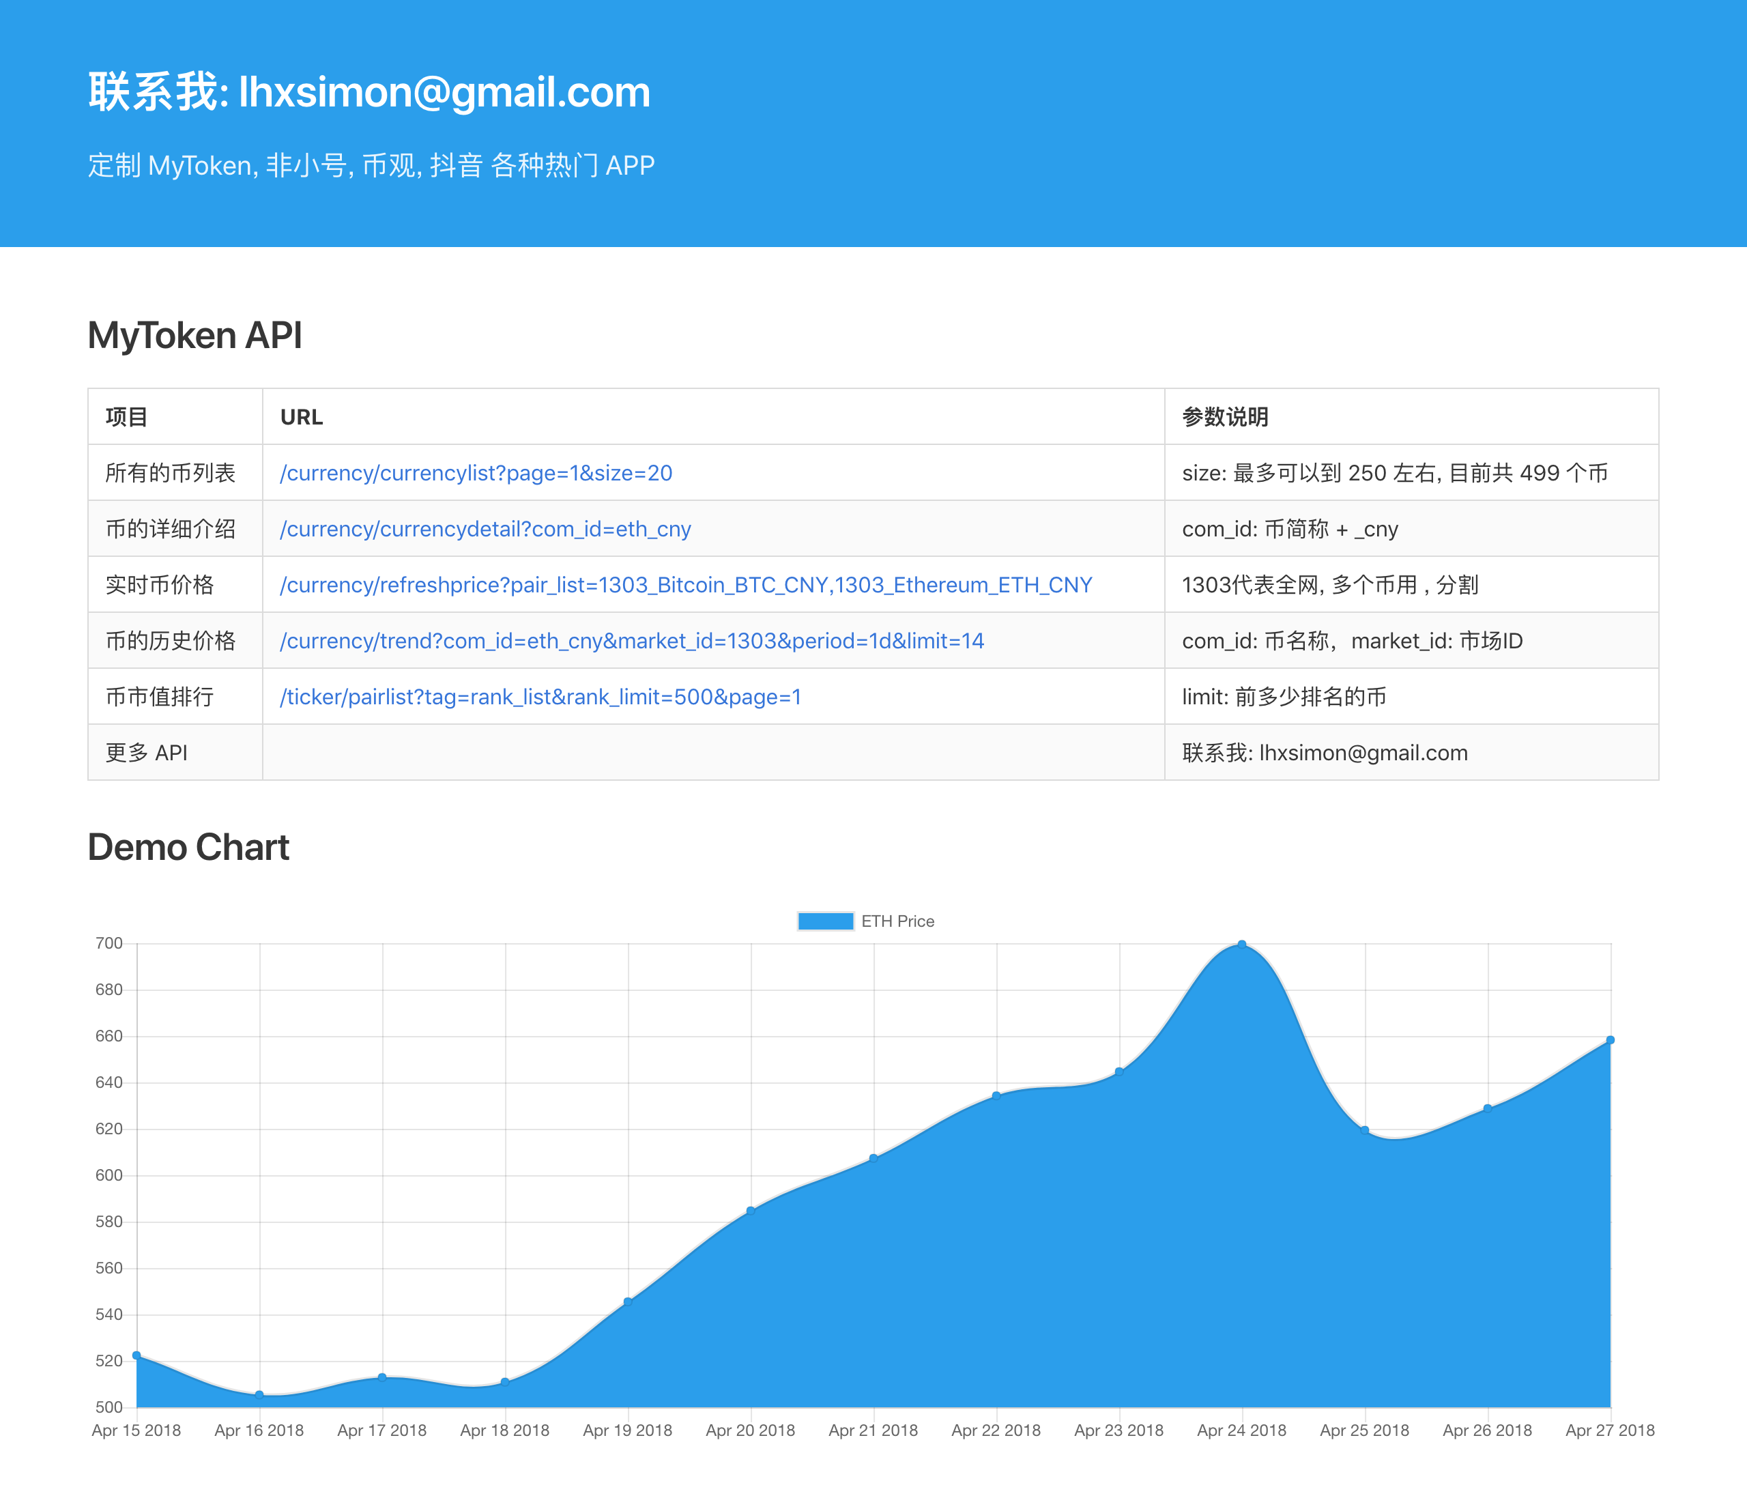This screenshot has width=1747, height=1511.
Task: Click the Apr 24 2018 peak data point
Action: click(1242, 945)
